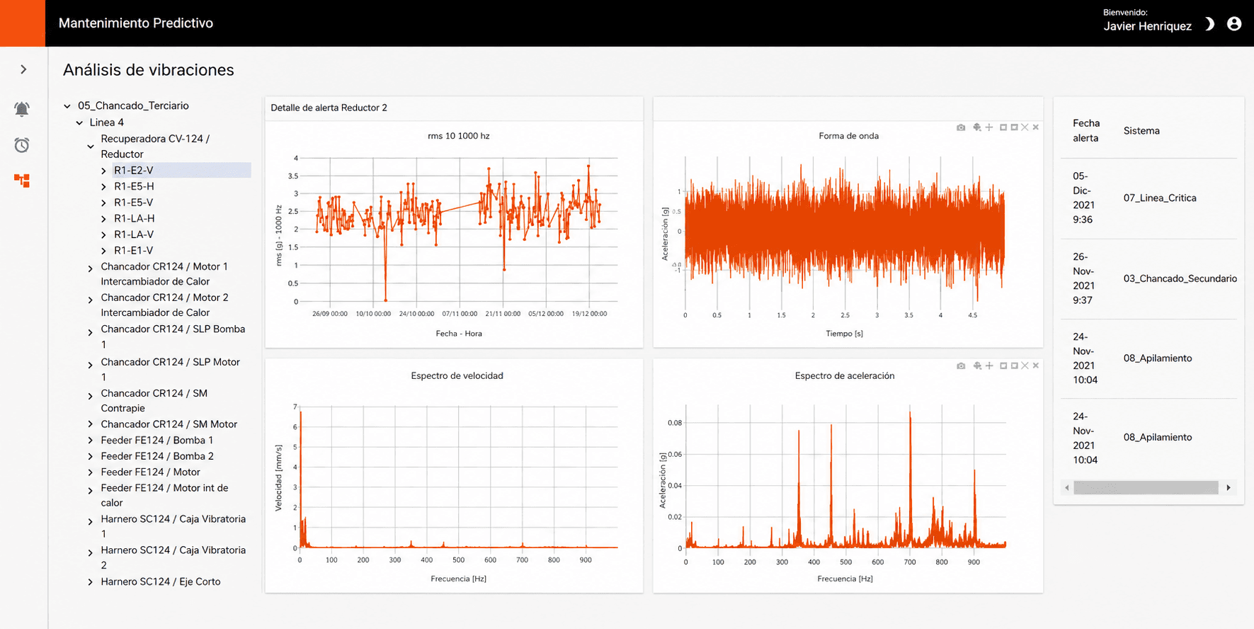Reset axes on Espectro de aceleración chart
This screenshot has height=629, width=1254.
pos(1036,366)
